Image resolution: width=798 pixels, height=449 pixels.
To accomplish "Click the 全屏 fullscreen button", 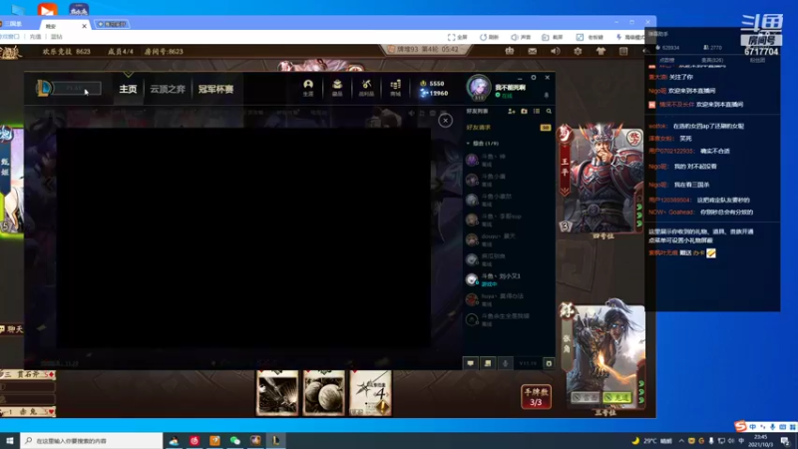I will 458,37.
